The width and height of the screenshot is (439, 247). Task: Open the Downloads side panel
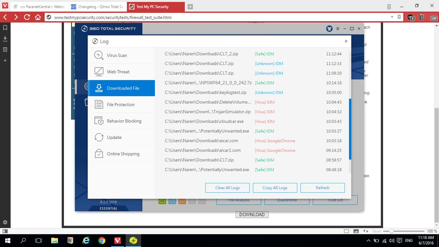(5, 39)
